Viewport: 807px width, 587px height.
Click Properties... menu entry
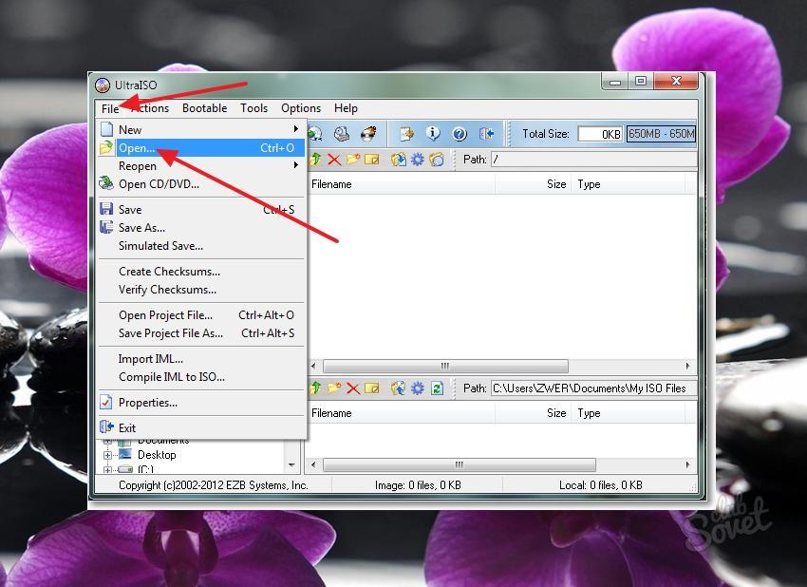(x=147, y=403)
